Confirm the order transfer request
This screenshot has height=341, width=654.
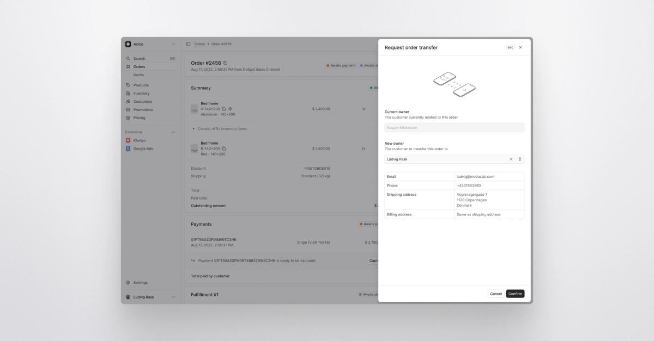point(514,293)
